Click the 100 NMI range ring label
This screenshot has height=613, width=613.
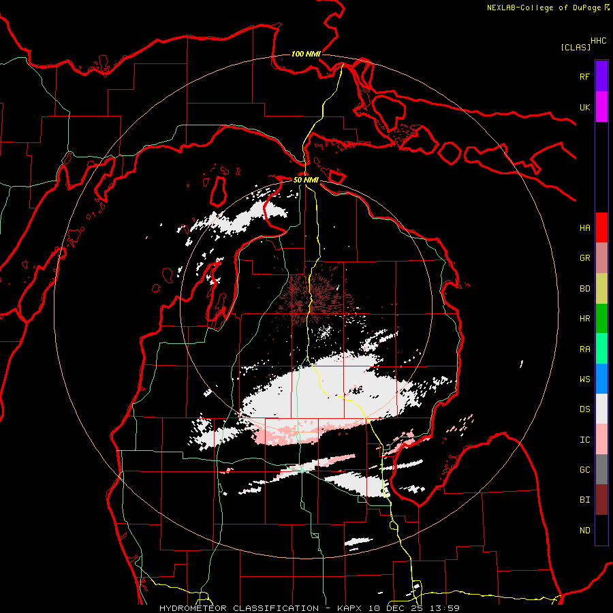tap(306, 54)
